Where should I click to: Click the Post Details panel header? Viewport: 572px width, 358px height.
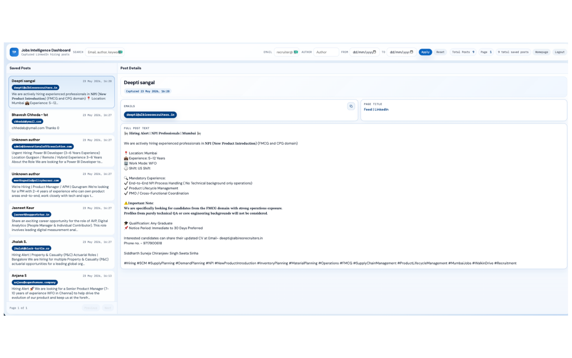[131, 68]
